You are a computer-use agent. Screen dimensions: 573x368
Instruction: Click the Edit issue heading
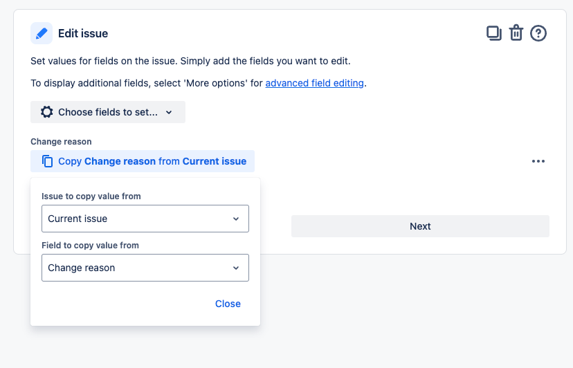coord(83,33)
